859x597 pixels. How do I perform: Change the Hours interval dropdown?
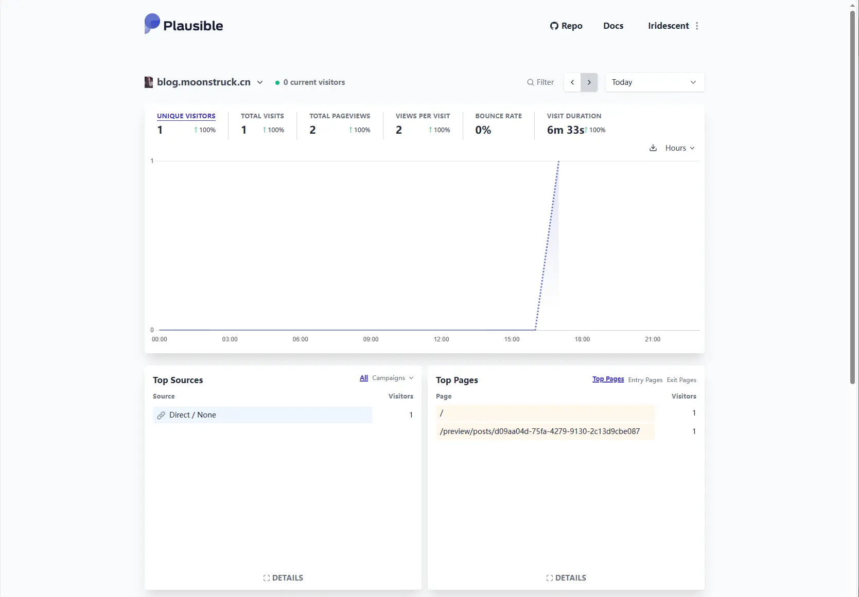click(x=679, y=148)
